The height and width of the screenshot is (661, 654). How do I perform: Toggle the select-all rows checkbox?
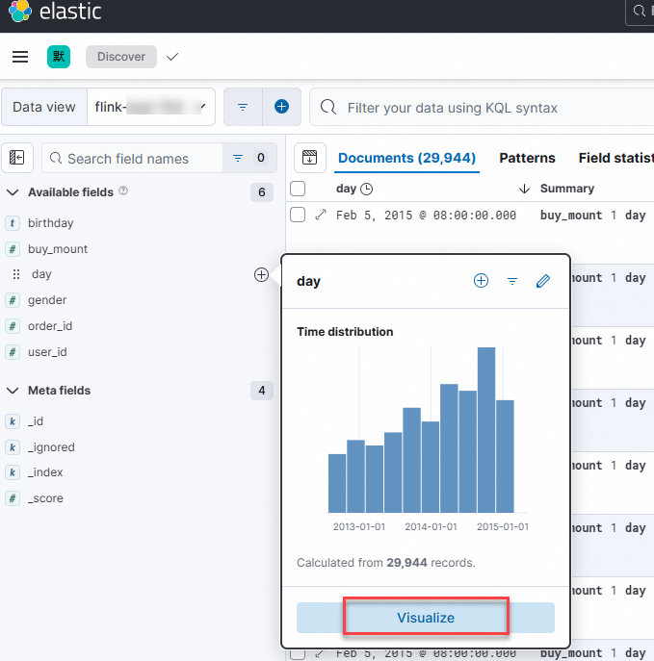coord(298,189)
